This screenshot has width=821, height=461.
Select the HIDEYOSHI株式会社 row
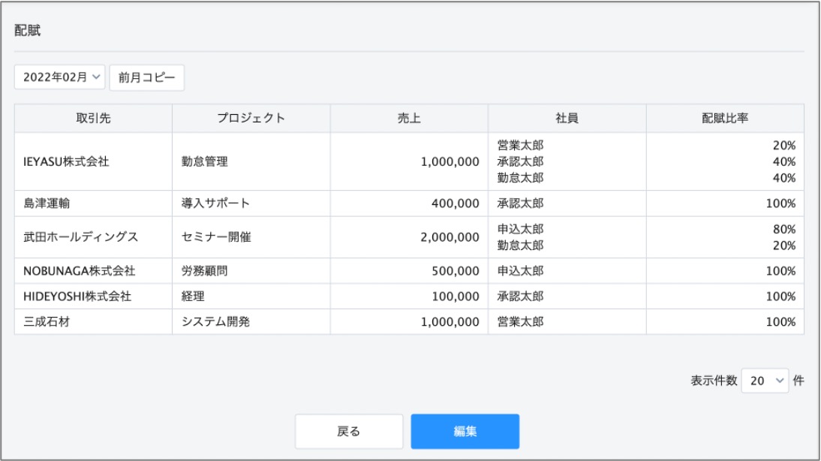[x=410, y=297]
